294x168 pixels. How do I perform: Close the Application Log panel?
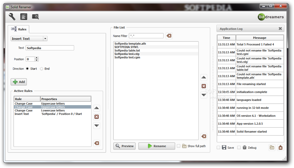[280, 29]
